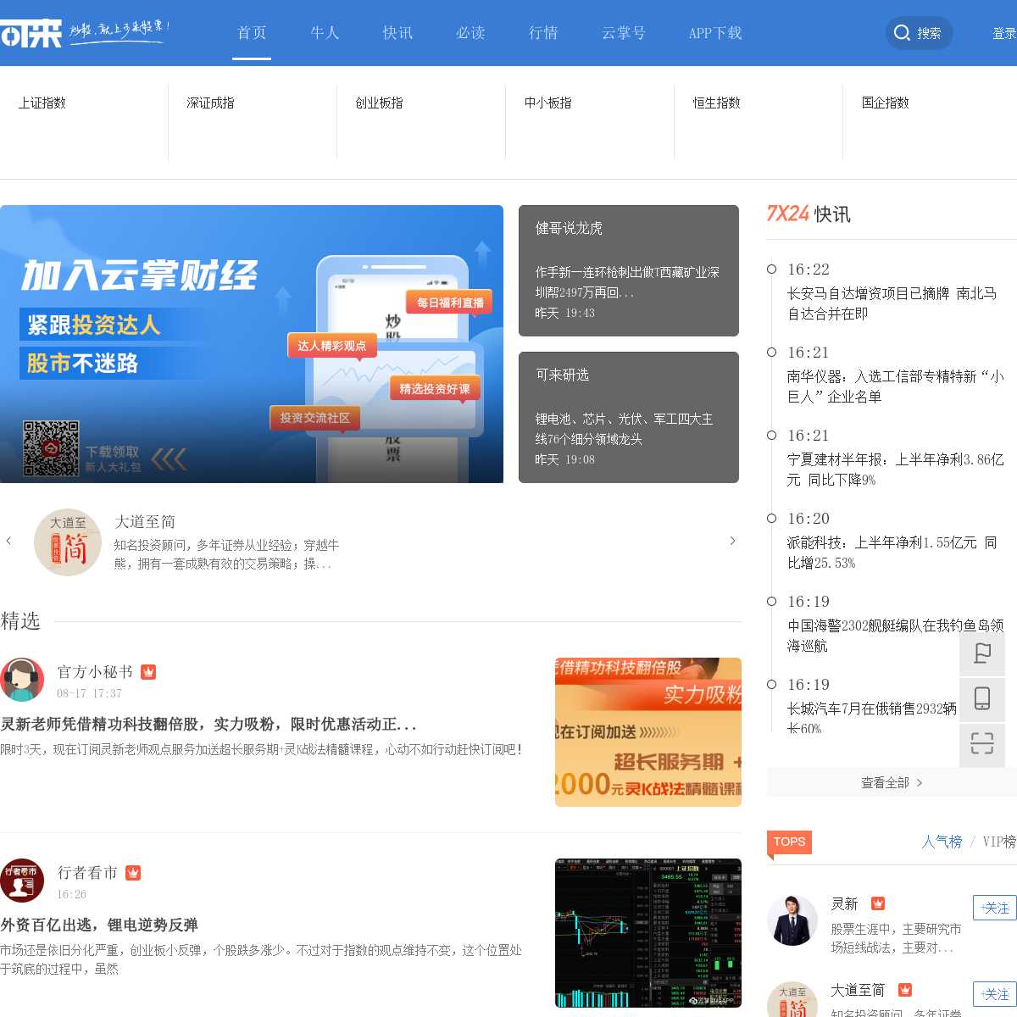Click the search magnifier icon
Viewport: 1017px width, 1017px height.
[x=902, y=33]
